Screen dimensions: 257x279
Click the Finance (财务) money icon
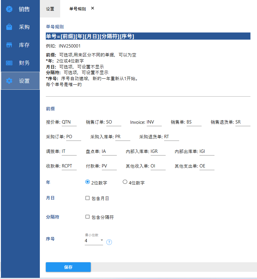coord(9,63)
